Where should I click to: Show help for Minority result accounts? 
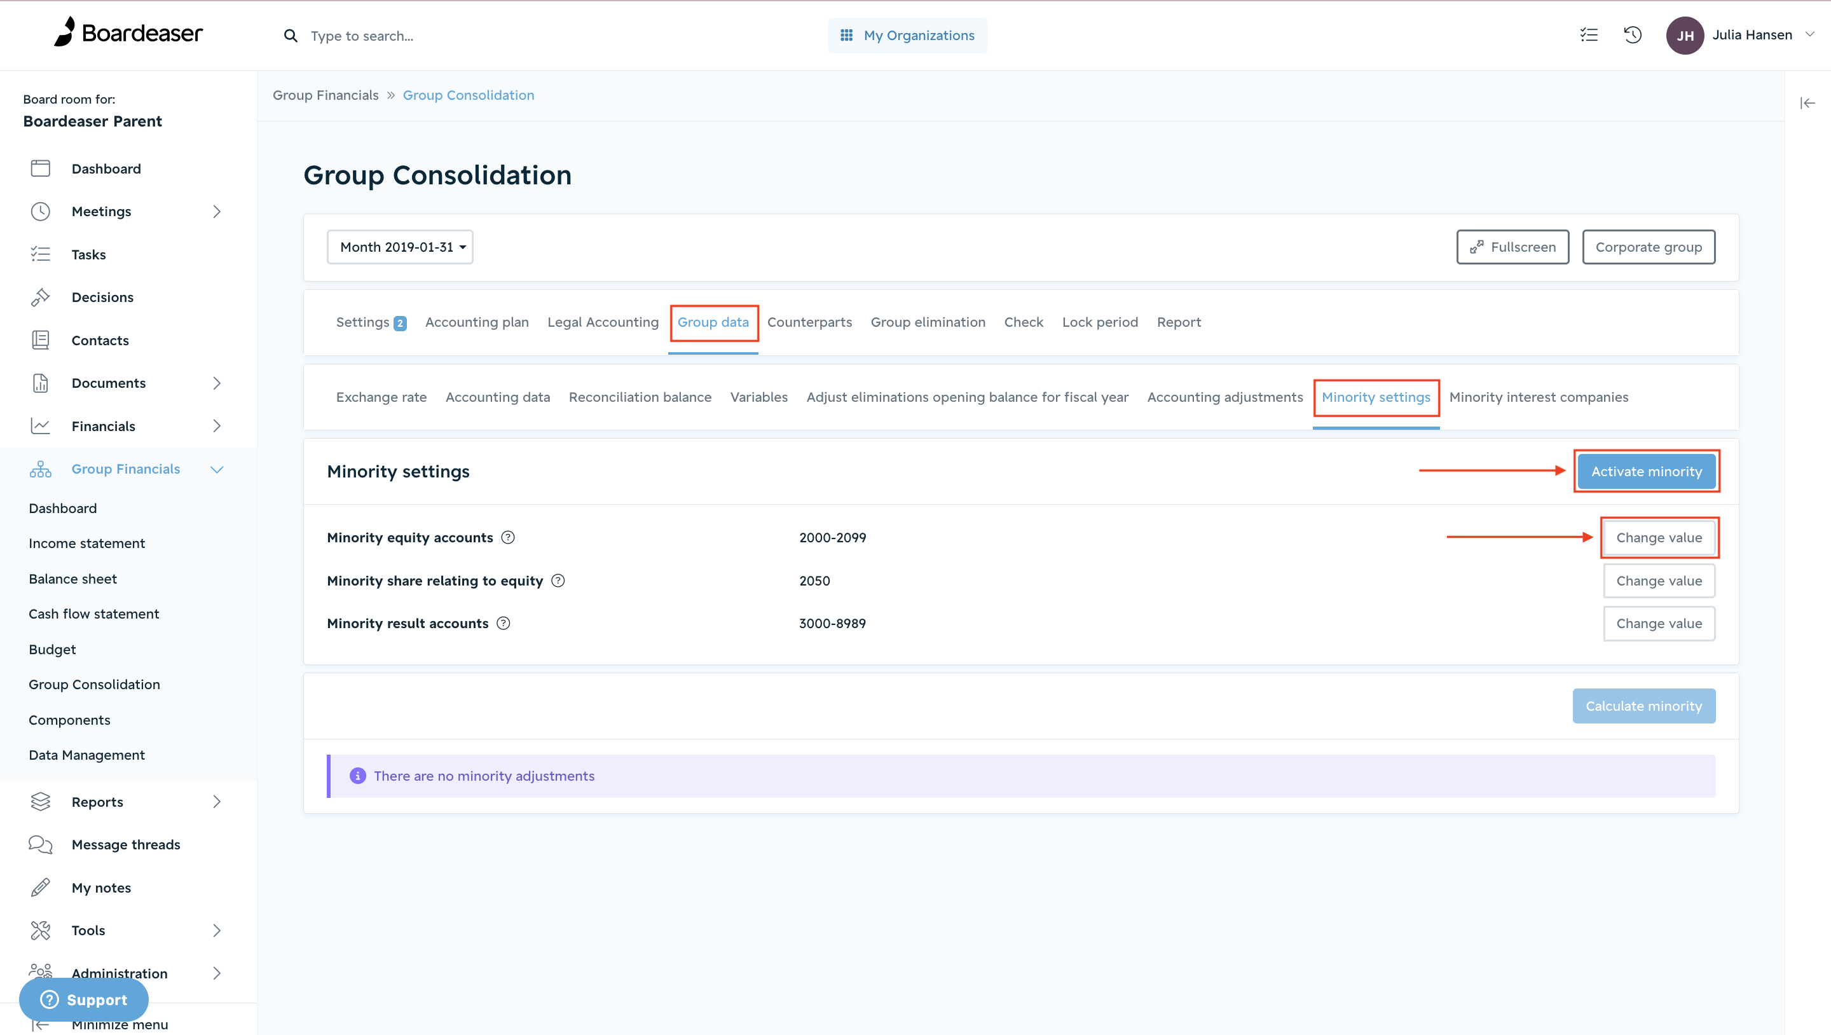[504, 624]
